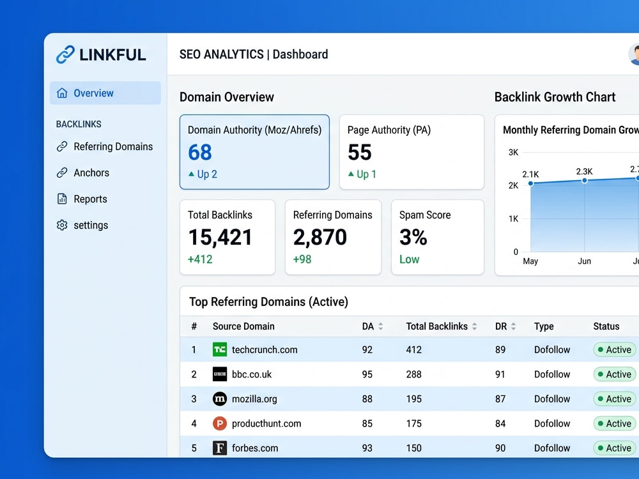Click the green up arrow beside Up 1
The width and height of the screenshot is (639, 479).
point(351,174)
